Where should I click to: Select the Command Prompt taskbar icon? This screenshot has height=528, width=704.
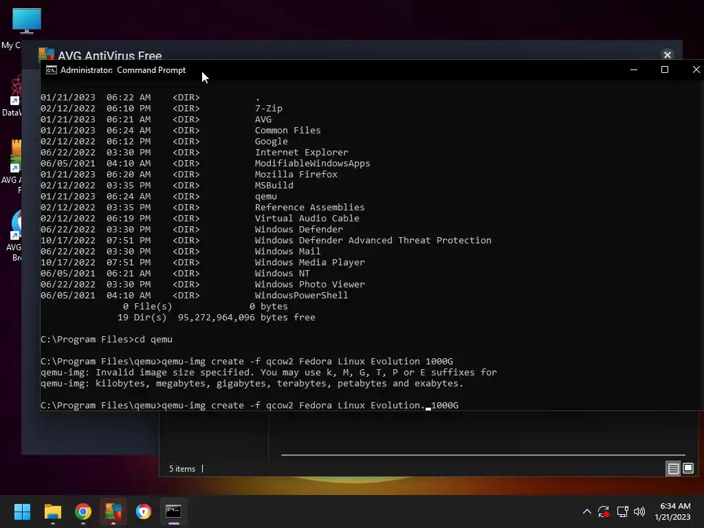(x=173, y=511)
